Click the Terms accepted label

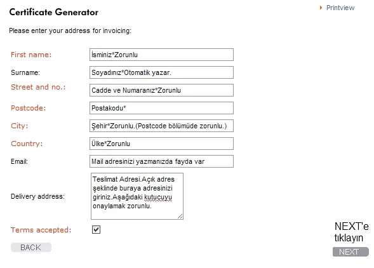coord(41,230)
